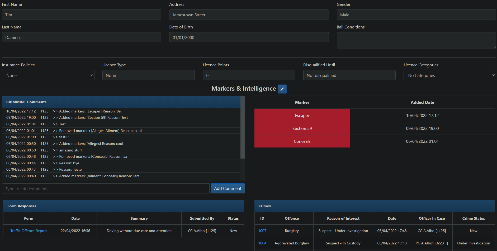
Task: Click the First Name field
Action: click(81, 15)
